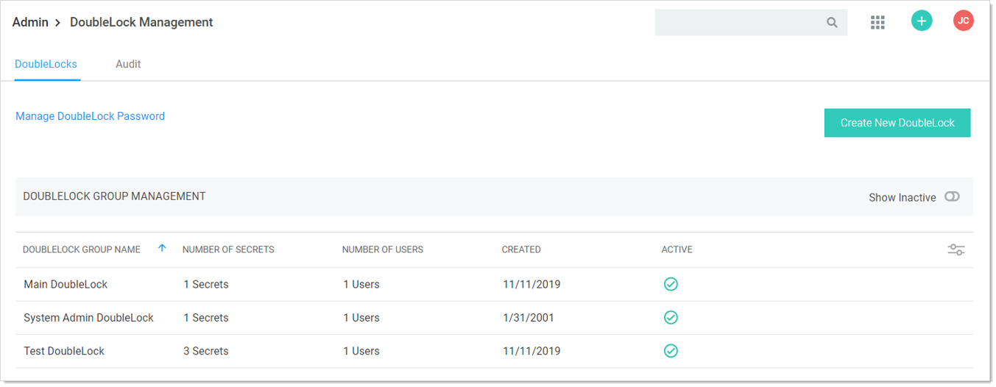
Task: Switch to the Audit tab
Action: [128, 64]
